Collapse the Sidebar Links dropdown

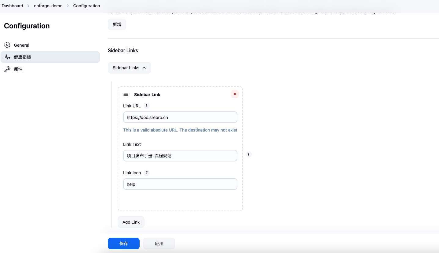coord(129,68)
